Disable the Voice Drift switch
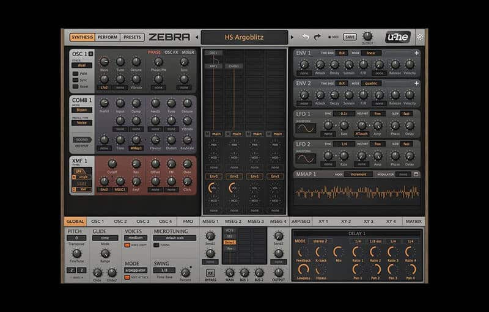The width and height of the screenshot is (489, 312). [127, 245]
